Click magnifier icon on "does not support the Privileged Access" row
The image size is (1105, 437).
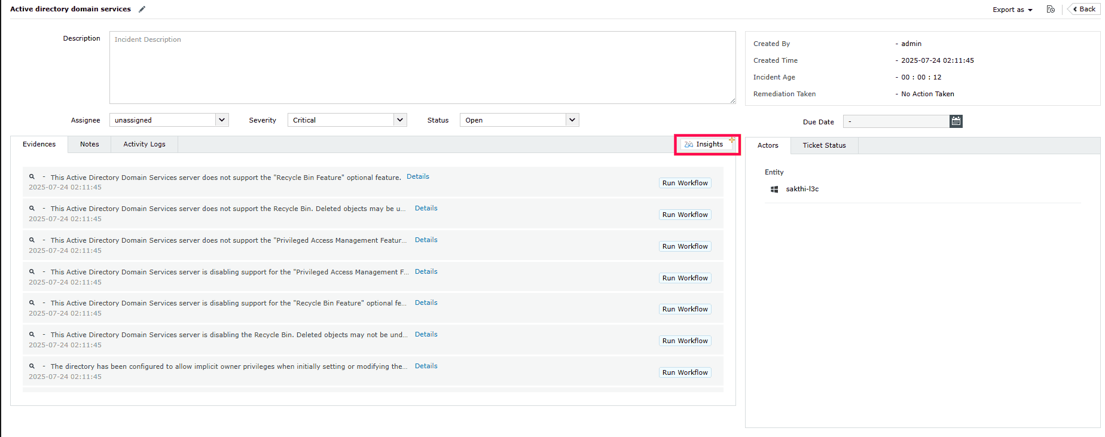click(32, 240)
